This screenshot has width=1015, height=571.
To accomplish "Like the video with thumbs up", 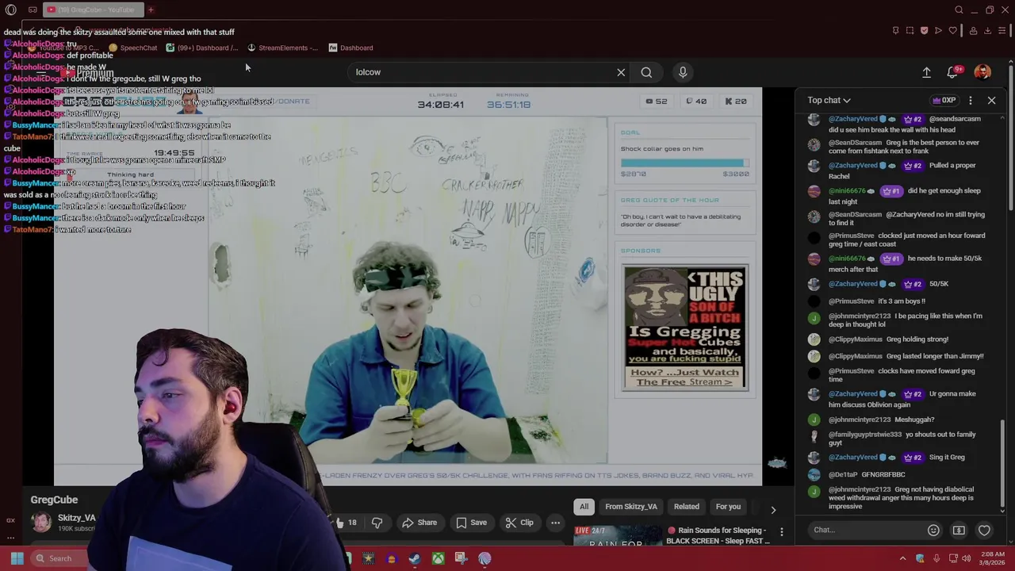I will pos(346,523).
